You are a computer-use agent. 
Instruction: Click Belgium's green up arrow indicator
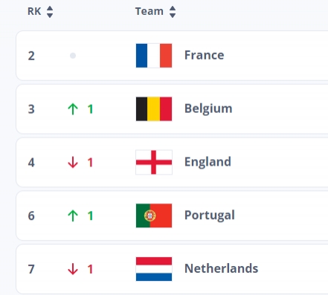[73, 109]
